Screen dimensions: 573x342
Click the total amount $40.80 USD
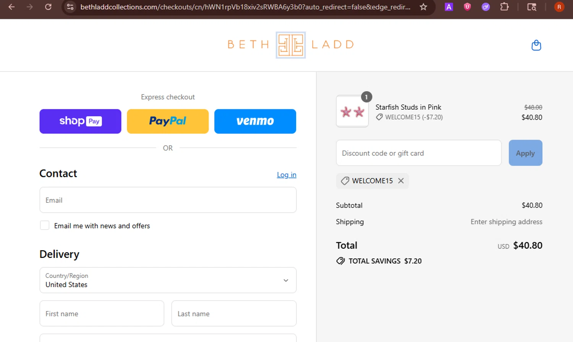point(528,245)
